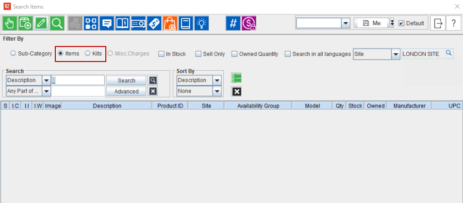Click the Product ID column header

[x=170, y=106]
